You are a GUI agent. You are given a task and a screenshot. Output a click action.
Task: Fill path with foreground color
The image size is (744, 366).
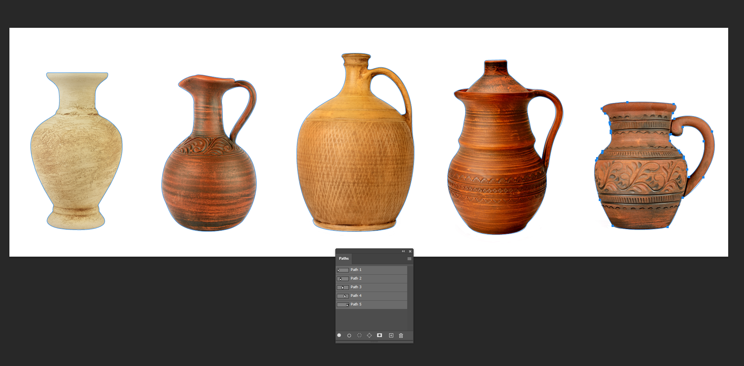(x=339, y=335)
